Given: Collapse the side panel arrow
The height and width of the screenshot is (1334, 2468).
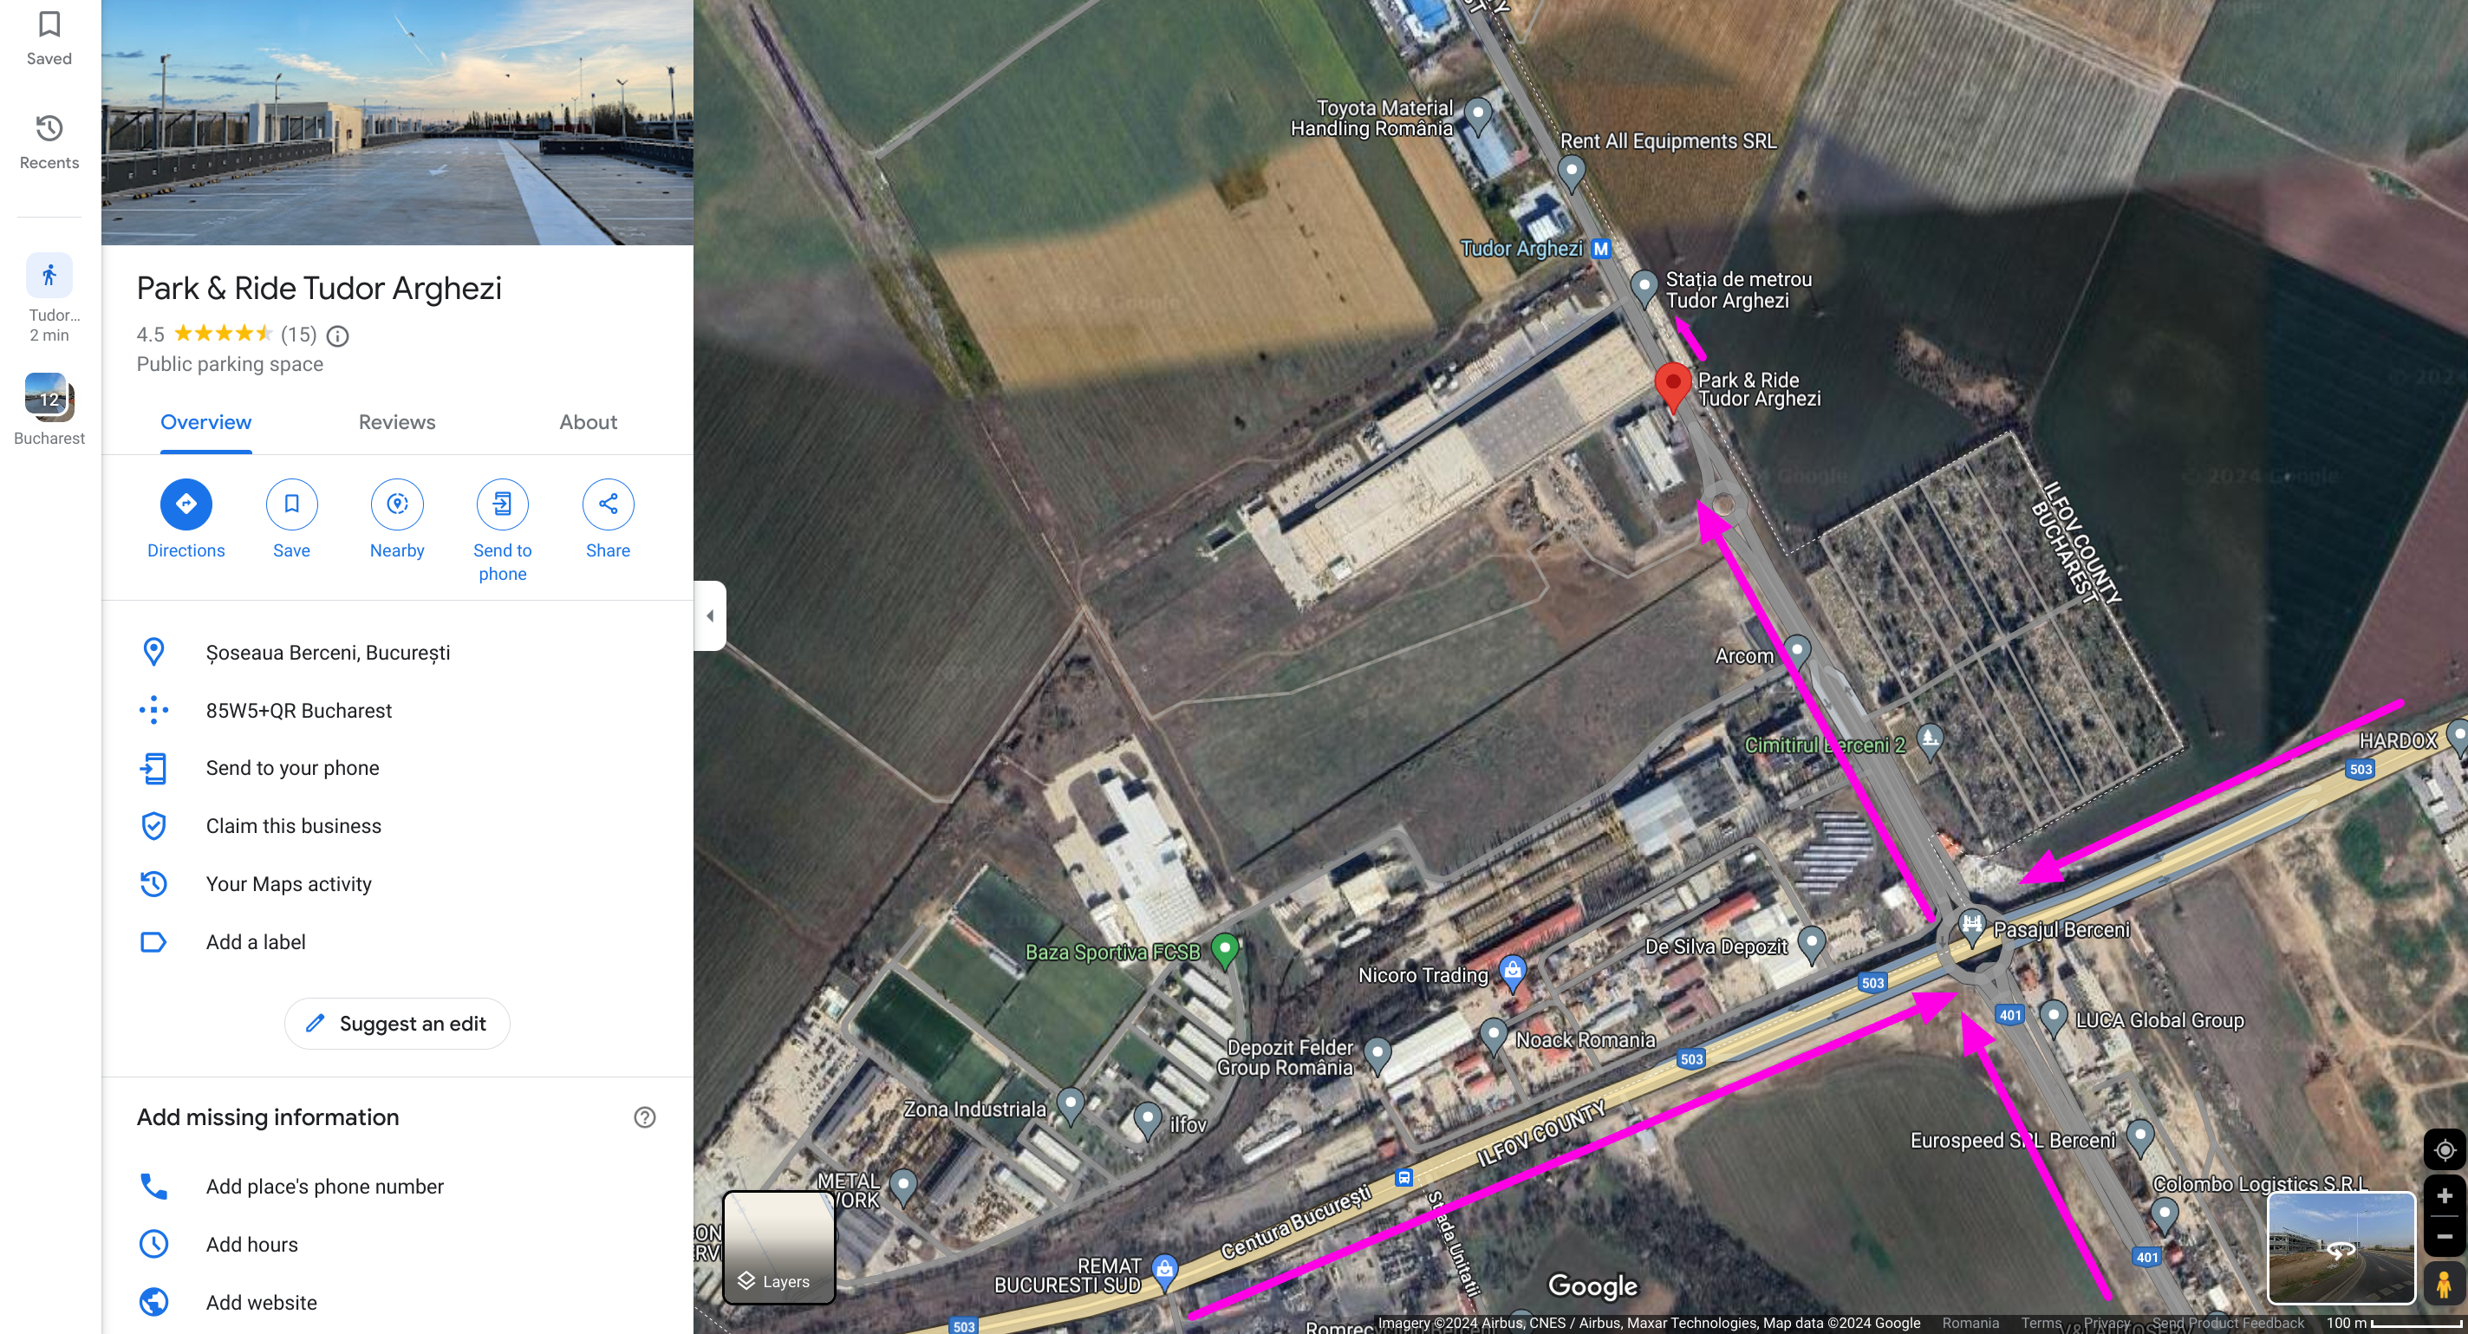Looking at the screenshot, I should [x=710, y=615].
